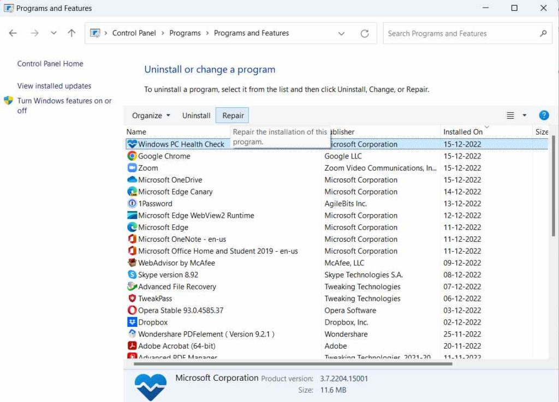Open Control Panel Home link

50,64
